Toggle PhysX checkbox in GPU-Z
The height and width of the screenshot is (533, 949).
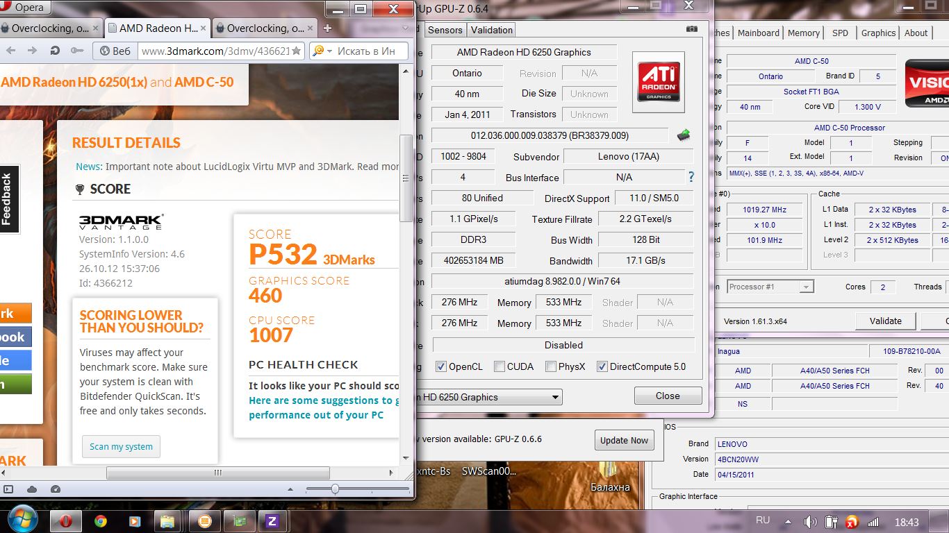click(550, 366)
